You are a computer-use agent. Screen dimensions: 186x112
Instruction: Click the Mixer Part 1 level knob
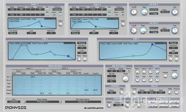coord(137,72)
